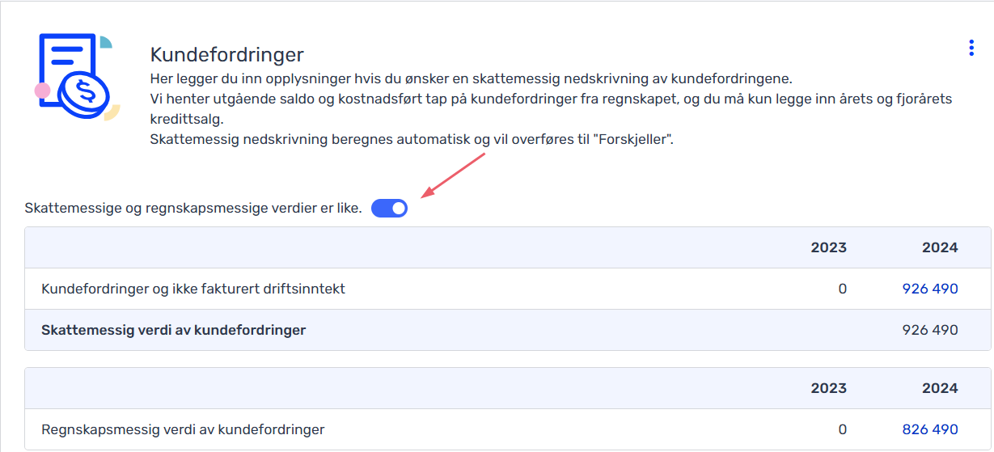Click the 2024 column header in second table
The height and width of the screenshot is (452, 994).
click(940, 388)
